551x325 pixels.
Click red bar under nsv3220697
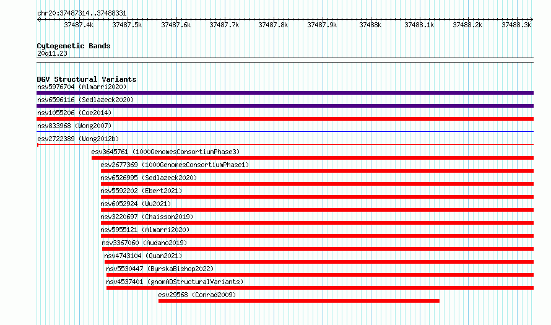point(318,223)
